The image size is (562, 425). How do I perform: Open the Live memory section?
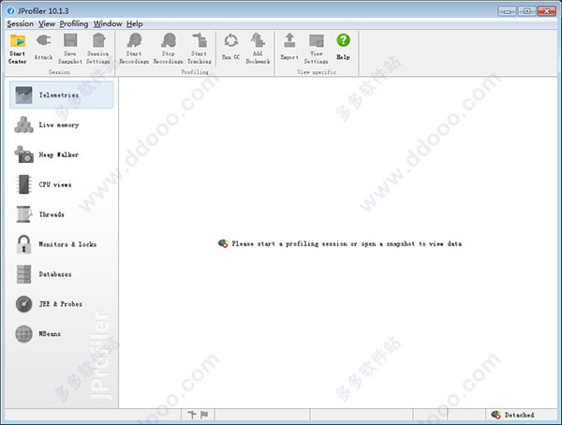click(x=61, y=125)
